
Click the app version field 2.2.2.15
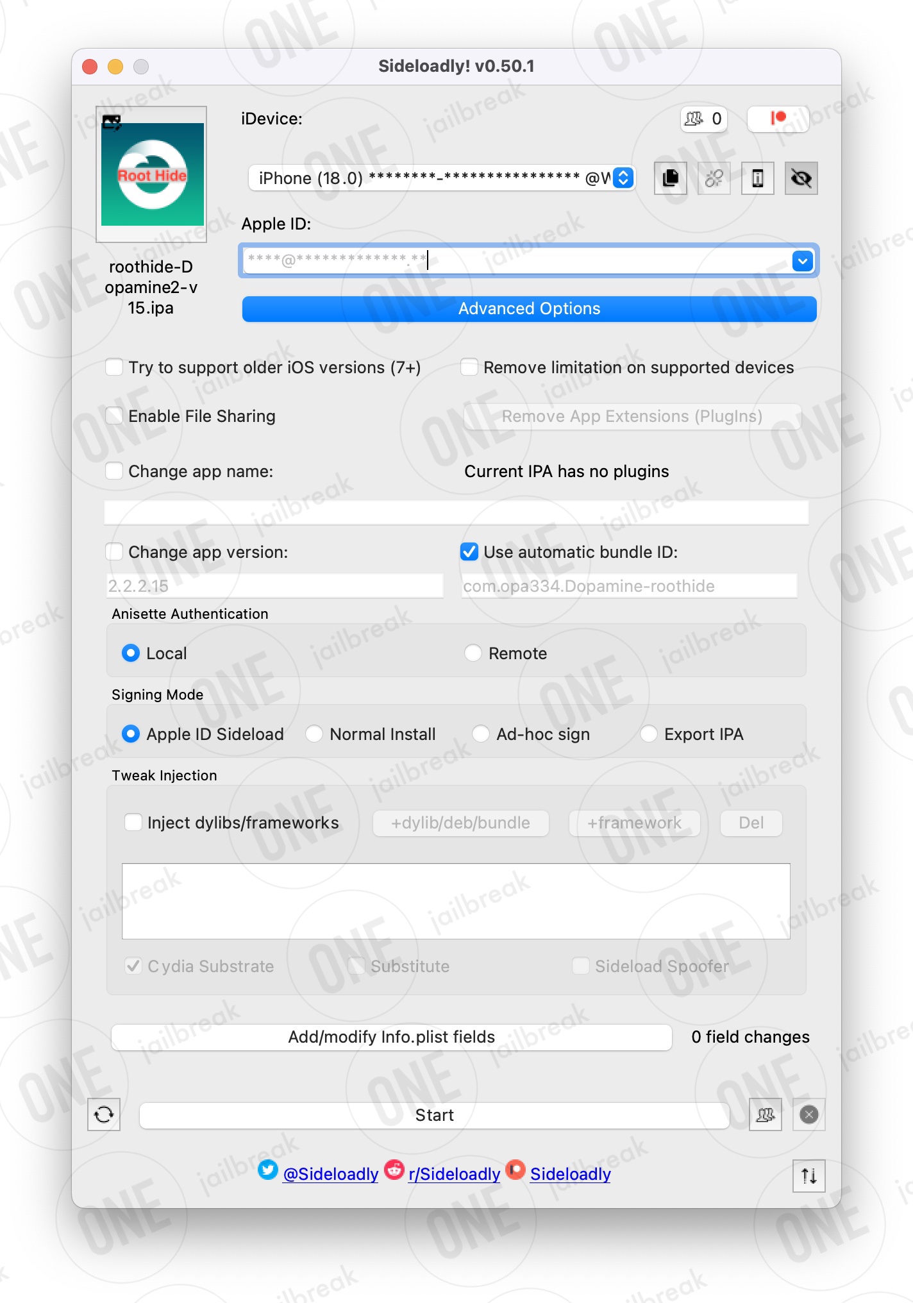(274, 586)
